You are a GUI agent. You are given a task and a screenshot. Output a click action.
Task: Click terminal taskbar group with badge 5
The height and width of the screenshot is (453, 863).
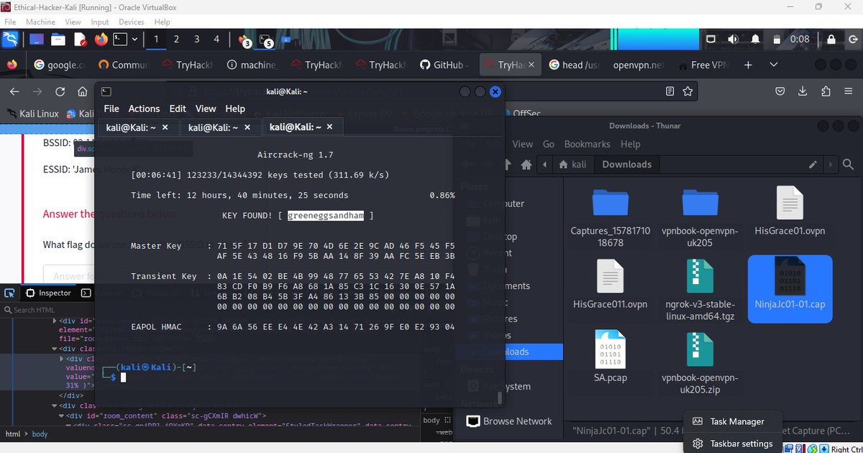[x=267, y=40]
